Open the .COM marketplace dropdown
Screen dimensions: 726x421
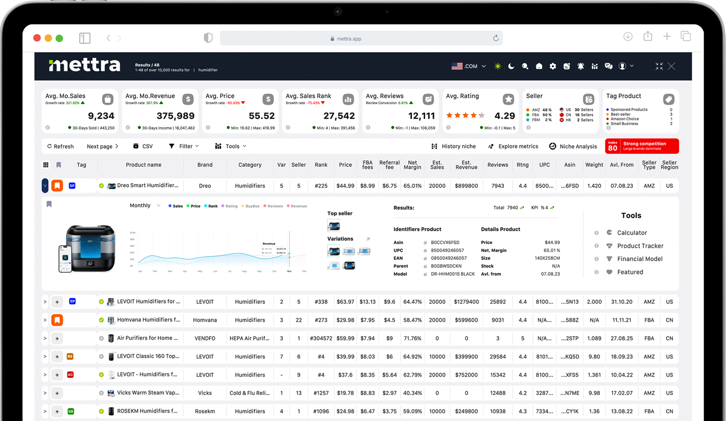469,66
